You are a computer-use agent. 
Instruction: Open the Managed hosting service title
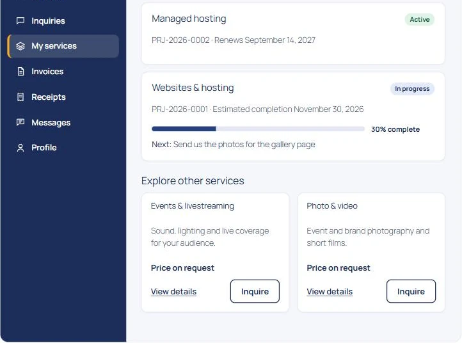point(189,19)
